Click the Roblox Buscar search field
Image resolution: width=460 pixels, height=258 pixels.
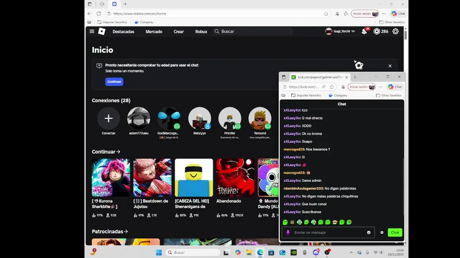pos(252,32)
